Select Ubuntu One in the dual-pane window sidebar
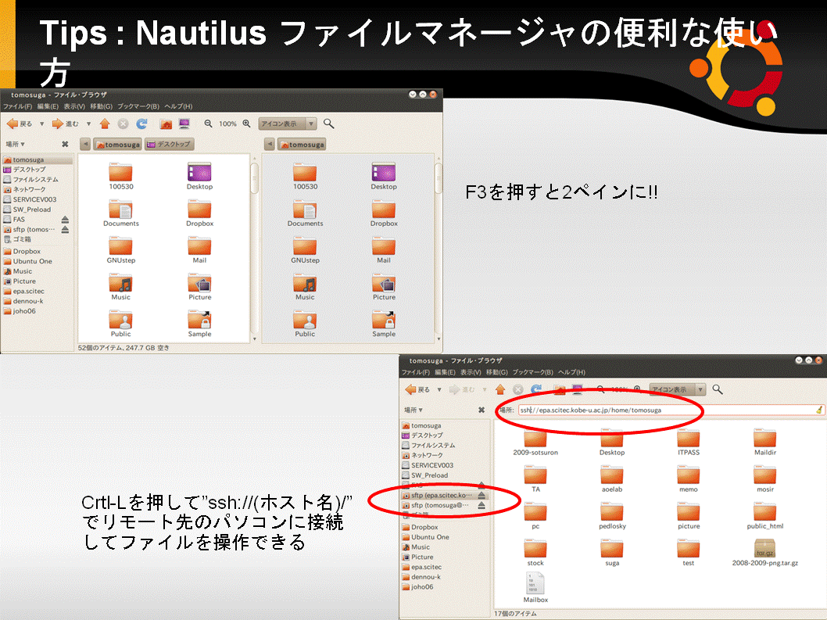 click(x=34, y=261)
